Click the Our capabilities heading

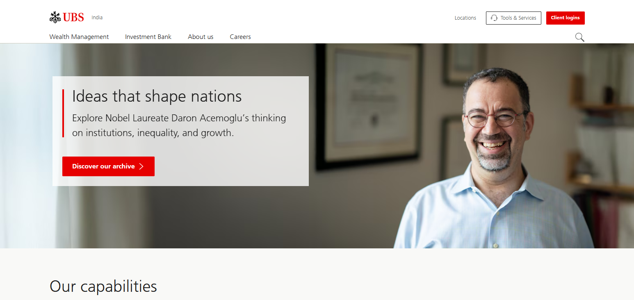pos(103,286)
